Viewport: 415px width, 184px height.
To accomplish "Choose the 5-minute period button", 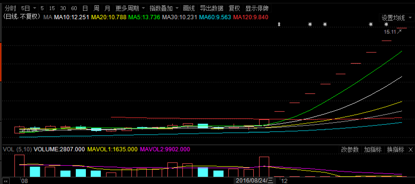I will (x=42, y=8).
